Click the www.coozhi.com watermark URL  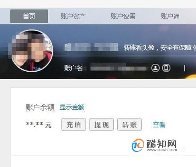coord(162,150)
